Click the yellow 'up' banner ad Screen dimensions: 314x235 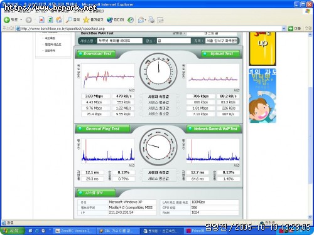(263, 49)
